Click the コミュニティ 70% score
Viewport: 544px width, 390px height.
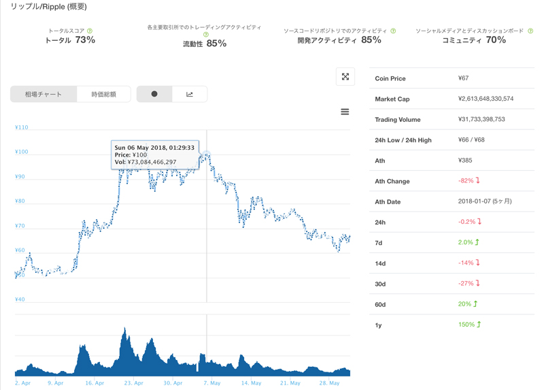click(x=474, y=40)
